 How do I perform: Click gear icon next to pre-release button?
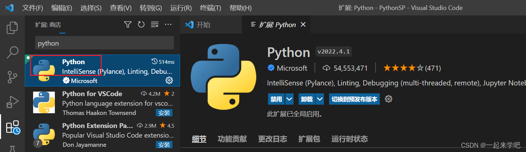point(389,99)
